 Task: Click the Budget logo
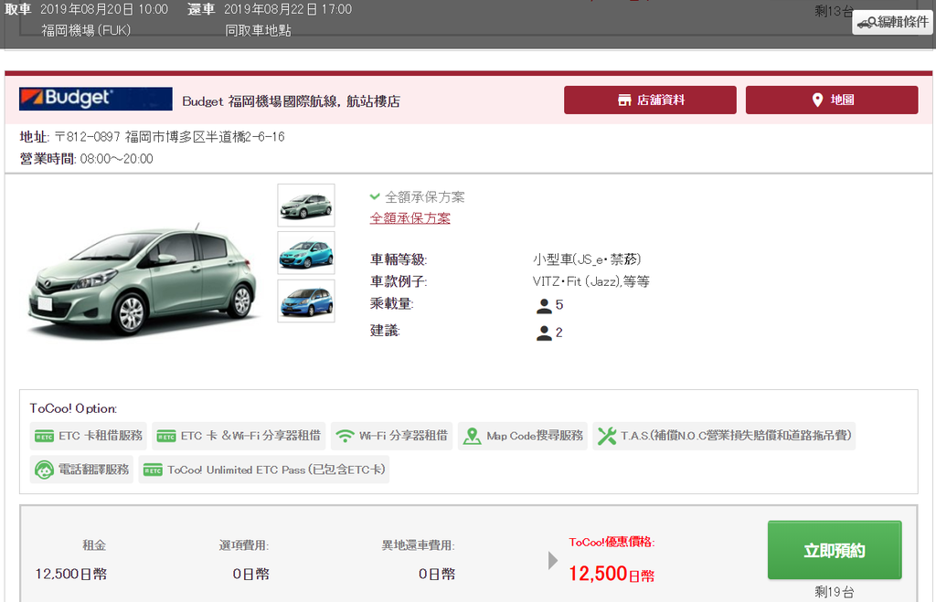[95, 99]
